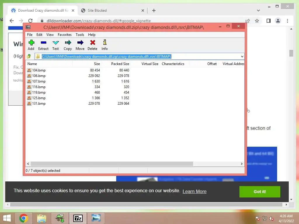Open Windows Start button
Image resolution: width=299 pixels, height=224 pixels.
click(x=7, y=218)
